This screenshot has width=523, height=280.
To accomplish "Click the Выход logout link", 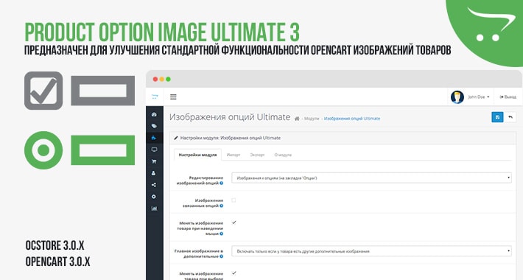I will coord(508,97).
